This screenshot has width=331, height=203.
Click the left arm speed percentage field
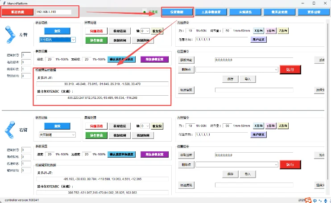pyautogui.click(x=50, y=59)
